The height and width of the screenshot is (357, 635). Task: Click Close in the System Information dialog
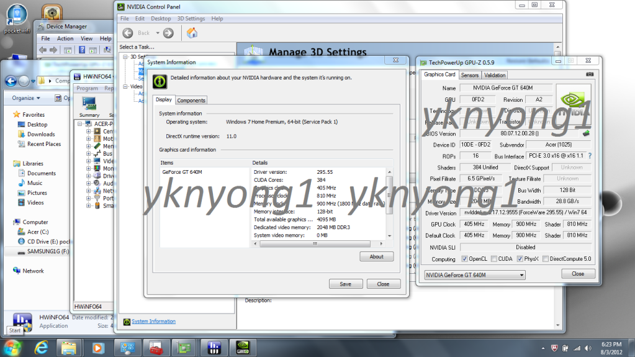click(383, 284)
